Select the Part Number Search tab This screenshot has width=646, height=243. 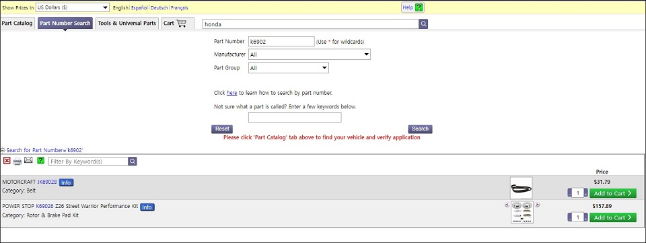(65, 23)
